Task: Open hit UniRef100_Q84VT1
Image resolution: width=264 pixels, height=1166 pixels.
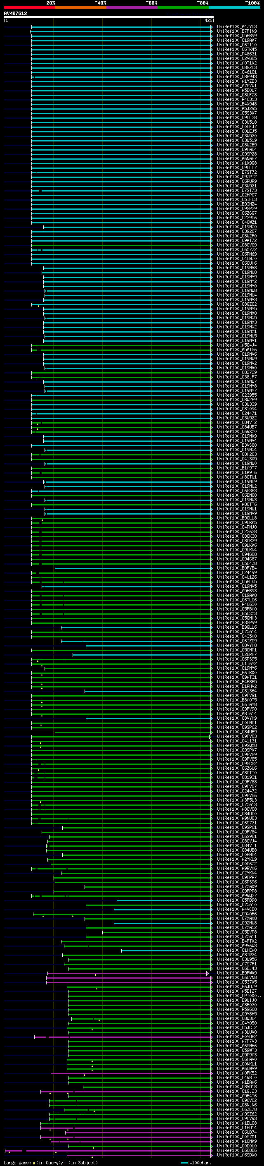Action: (237, 845)
